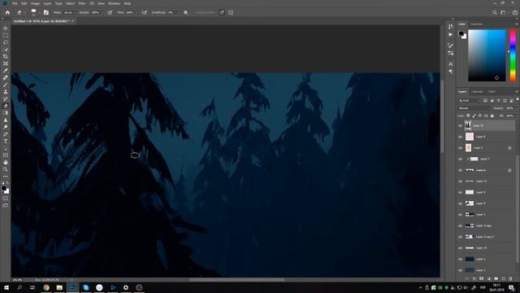Open the Windows Start menu
The image size is (520, 293).
click(x=6, y=287)
